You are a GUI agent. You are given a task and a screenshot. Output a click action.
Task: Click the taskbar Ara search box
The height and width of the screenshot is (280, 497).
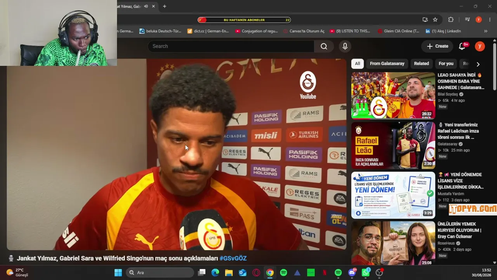[160, 273]
